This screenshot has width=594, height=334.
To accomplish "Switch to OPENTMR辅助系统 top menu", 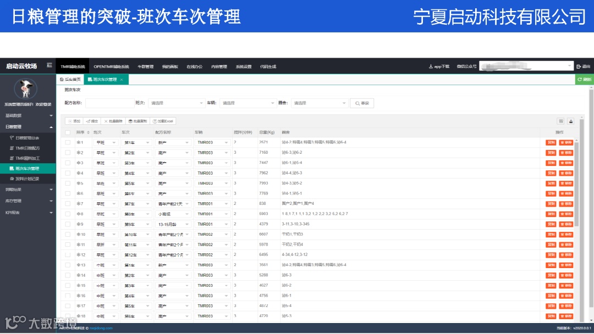I will coord(111,66).
